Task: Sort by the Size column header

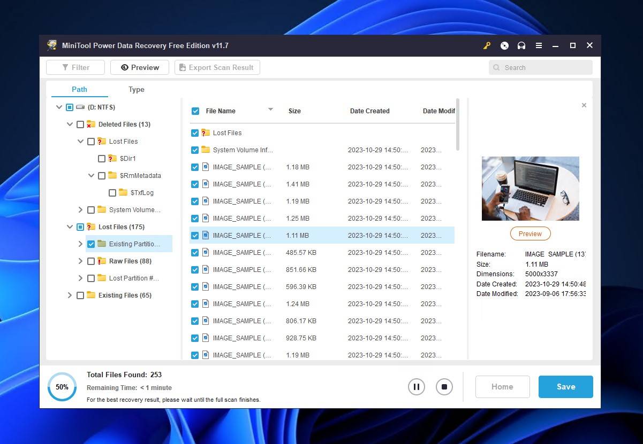Action: (294, 111)
